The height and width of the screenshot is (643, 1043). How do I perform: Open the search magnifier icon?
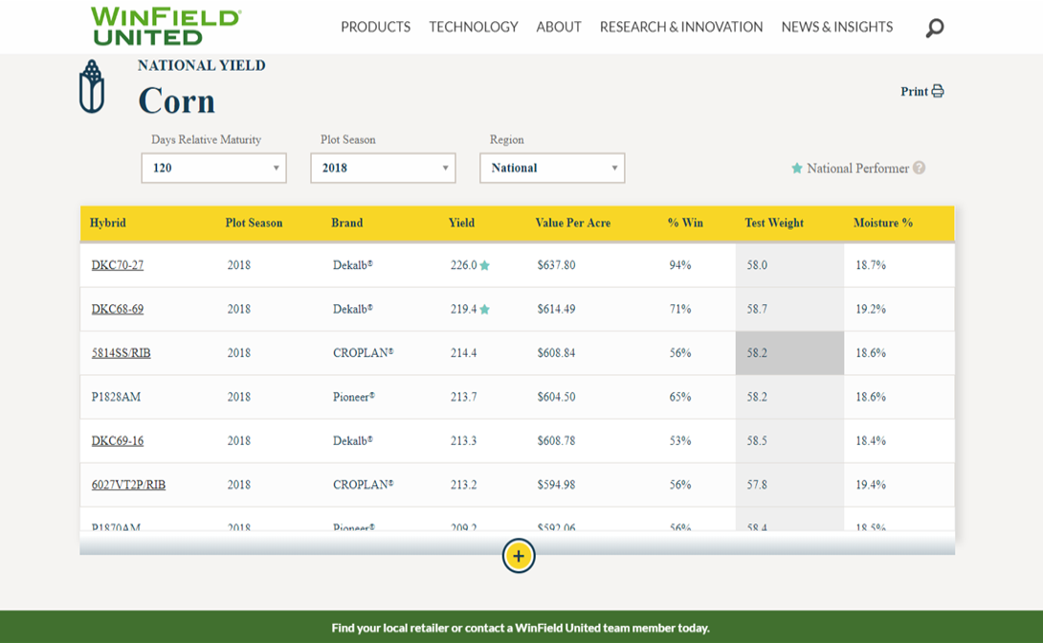tap(935, 28)
